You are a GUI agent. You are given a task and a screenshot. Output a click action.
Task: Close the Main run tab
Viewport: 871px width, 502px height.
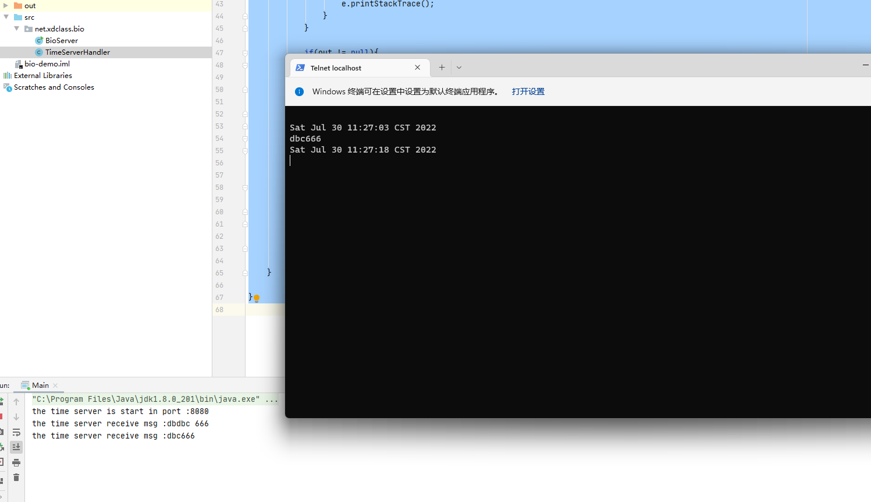coord(55,386)
